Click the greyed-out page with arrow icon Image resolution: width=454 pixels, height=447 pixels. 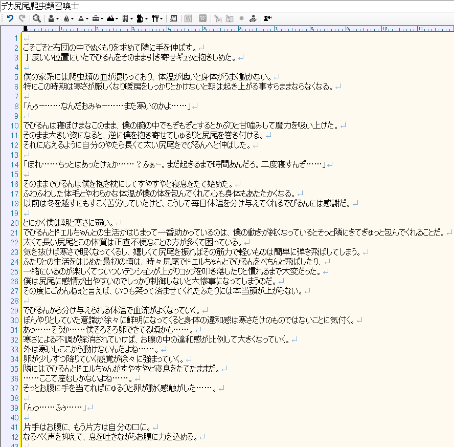(230, 18)
